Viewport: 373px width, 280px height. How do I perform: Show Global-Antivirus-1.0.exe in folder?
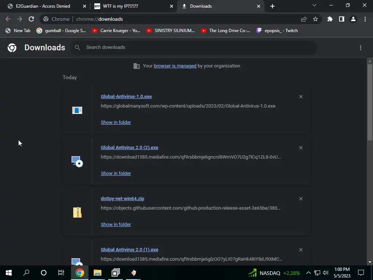tap(116, 122)
